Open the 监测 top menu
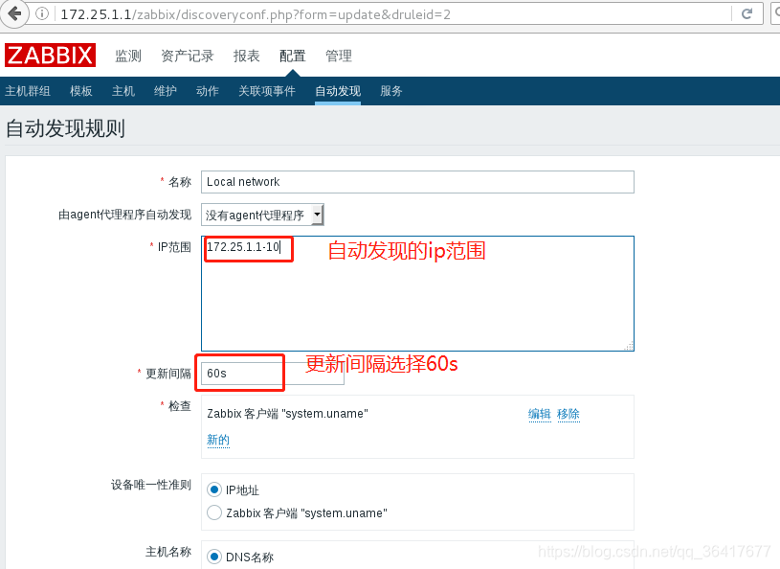 pos(128,56)
